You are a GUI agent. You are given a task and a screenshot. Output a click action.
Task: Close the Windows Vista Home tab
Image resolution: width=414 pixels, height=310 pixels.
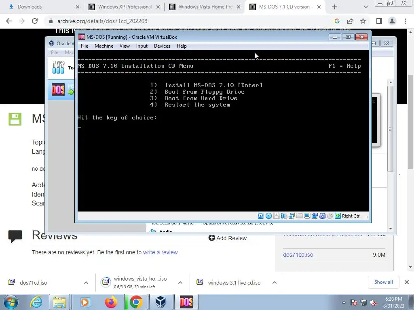point(239,7)
